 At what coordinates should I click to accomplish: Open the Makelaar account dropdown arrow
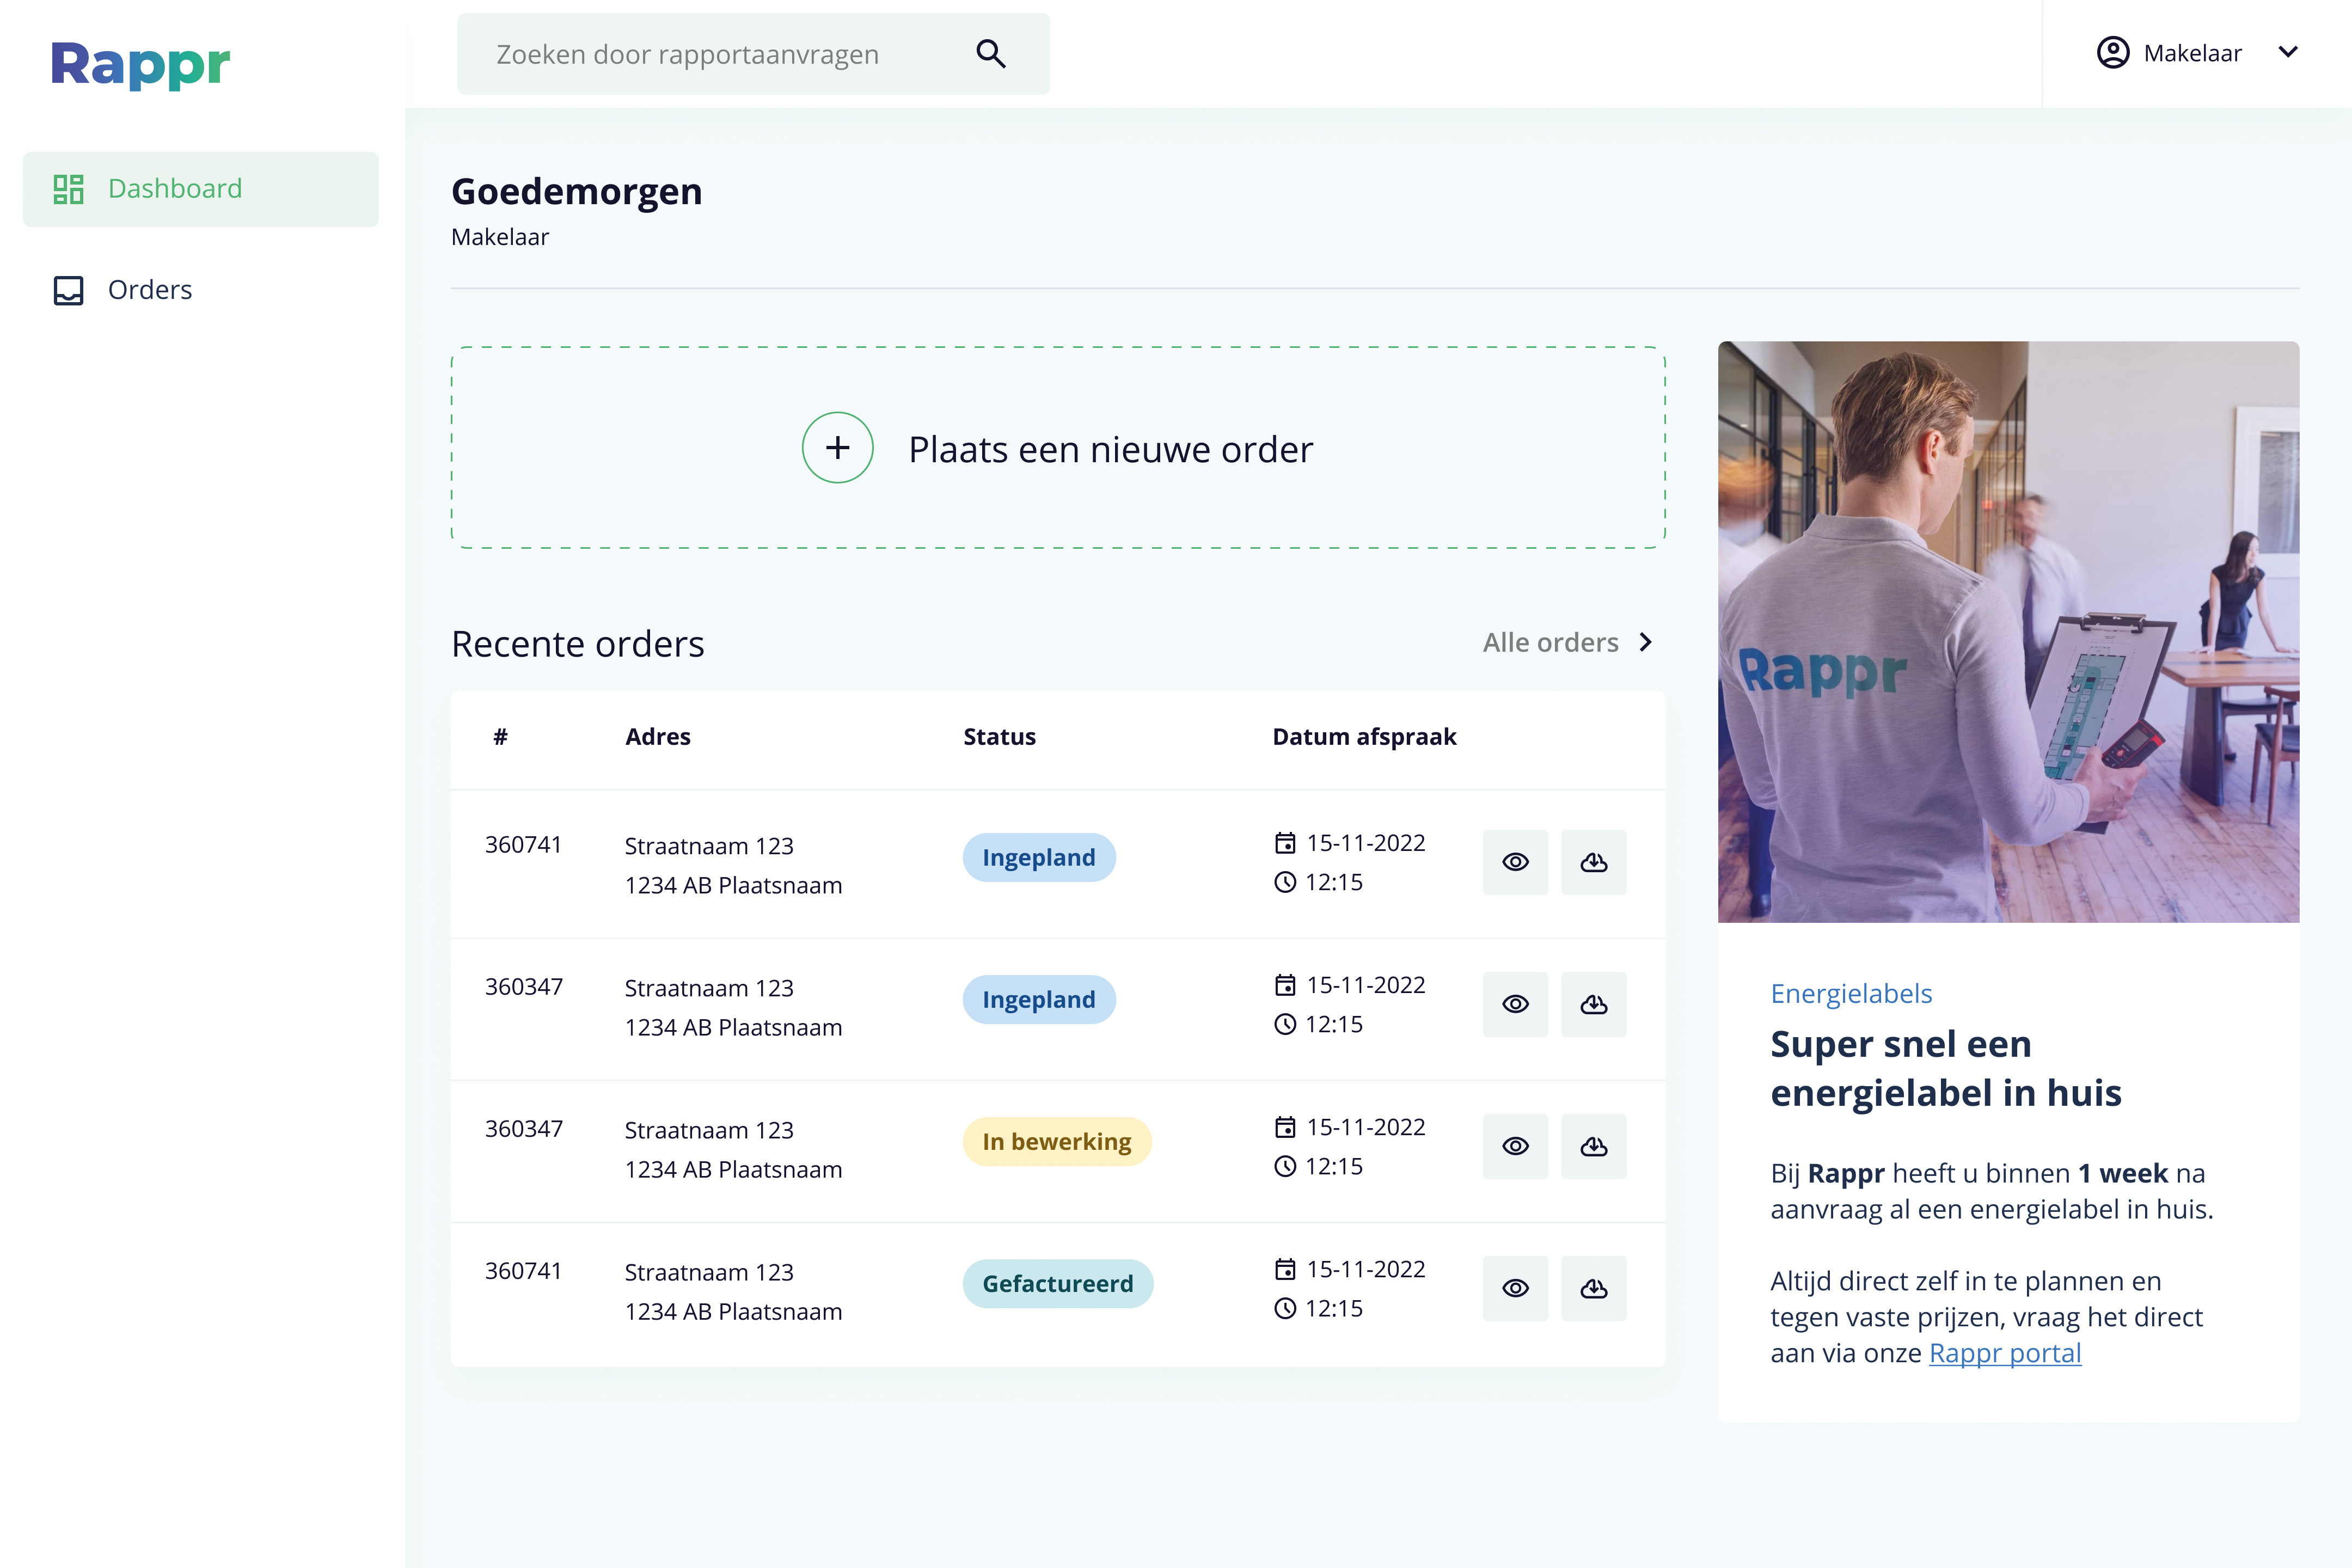[2288, 52]
